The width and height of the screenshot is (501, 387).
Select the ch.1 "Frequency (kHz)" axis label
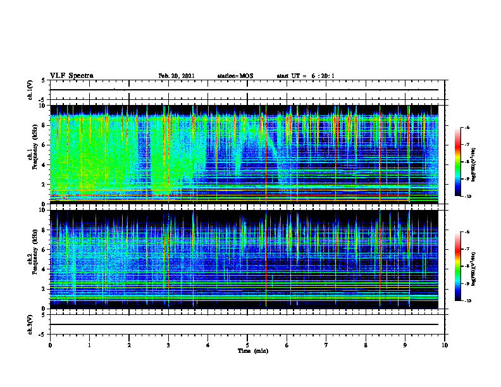(35, 147)
